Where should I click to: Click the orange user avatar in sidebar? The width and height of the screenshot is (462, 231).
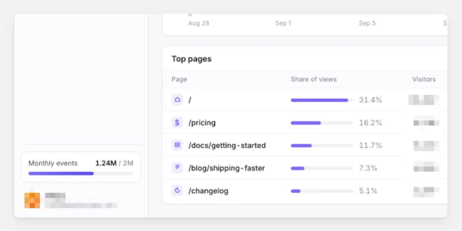click(32, 200)
